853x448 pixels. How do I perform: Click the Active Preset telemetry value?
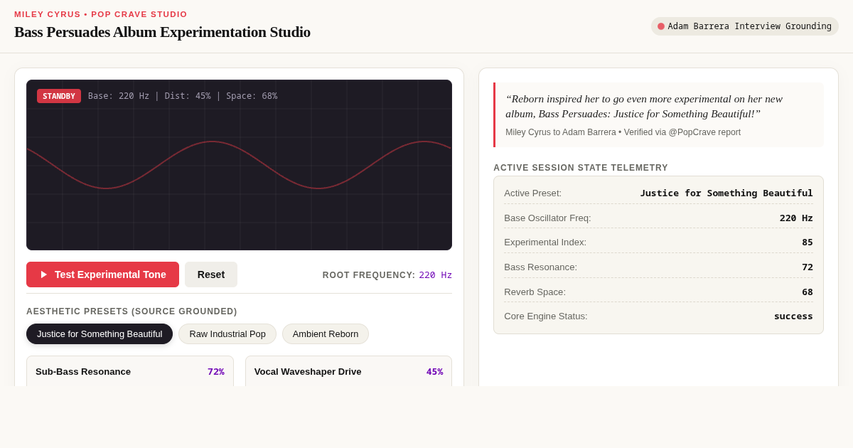(726, 193)
